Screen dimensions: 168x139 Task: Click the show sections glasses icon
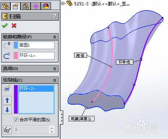pyautogui.click(x=7, y=130)
